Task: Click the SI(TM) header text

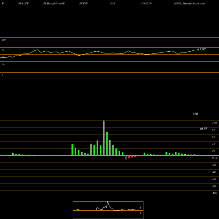Action: coord(83,4)
